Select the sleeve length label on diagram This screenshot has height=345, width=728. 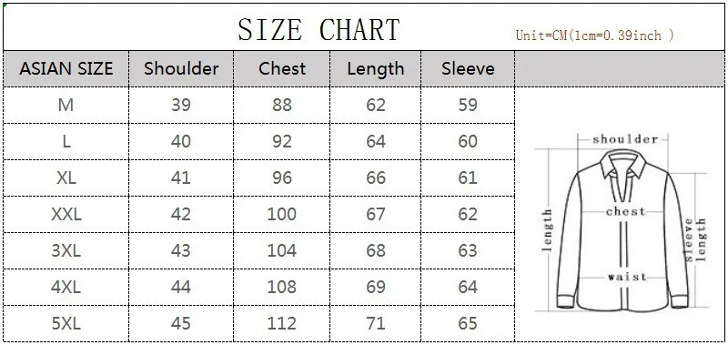coord(695,239)
